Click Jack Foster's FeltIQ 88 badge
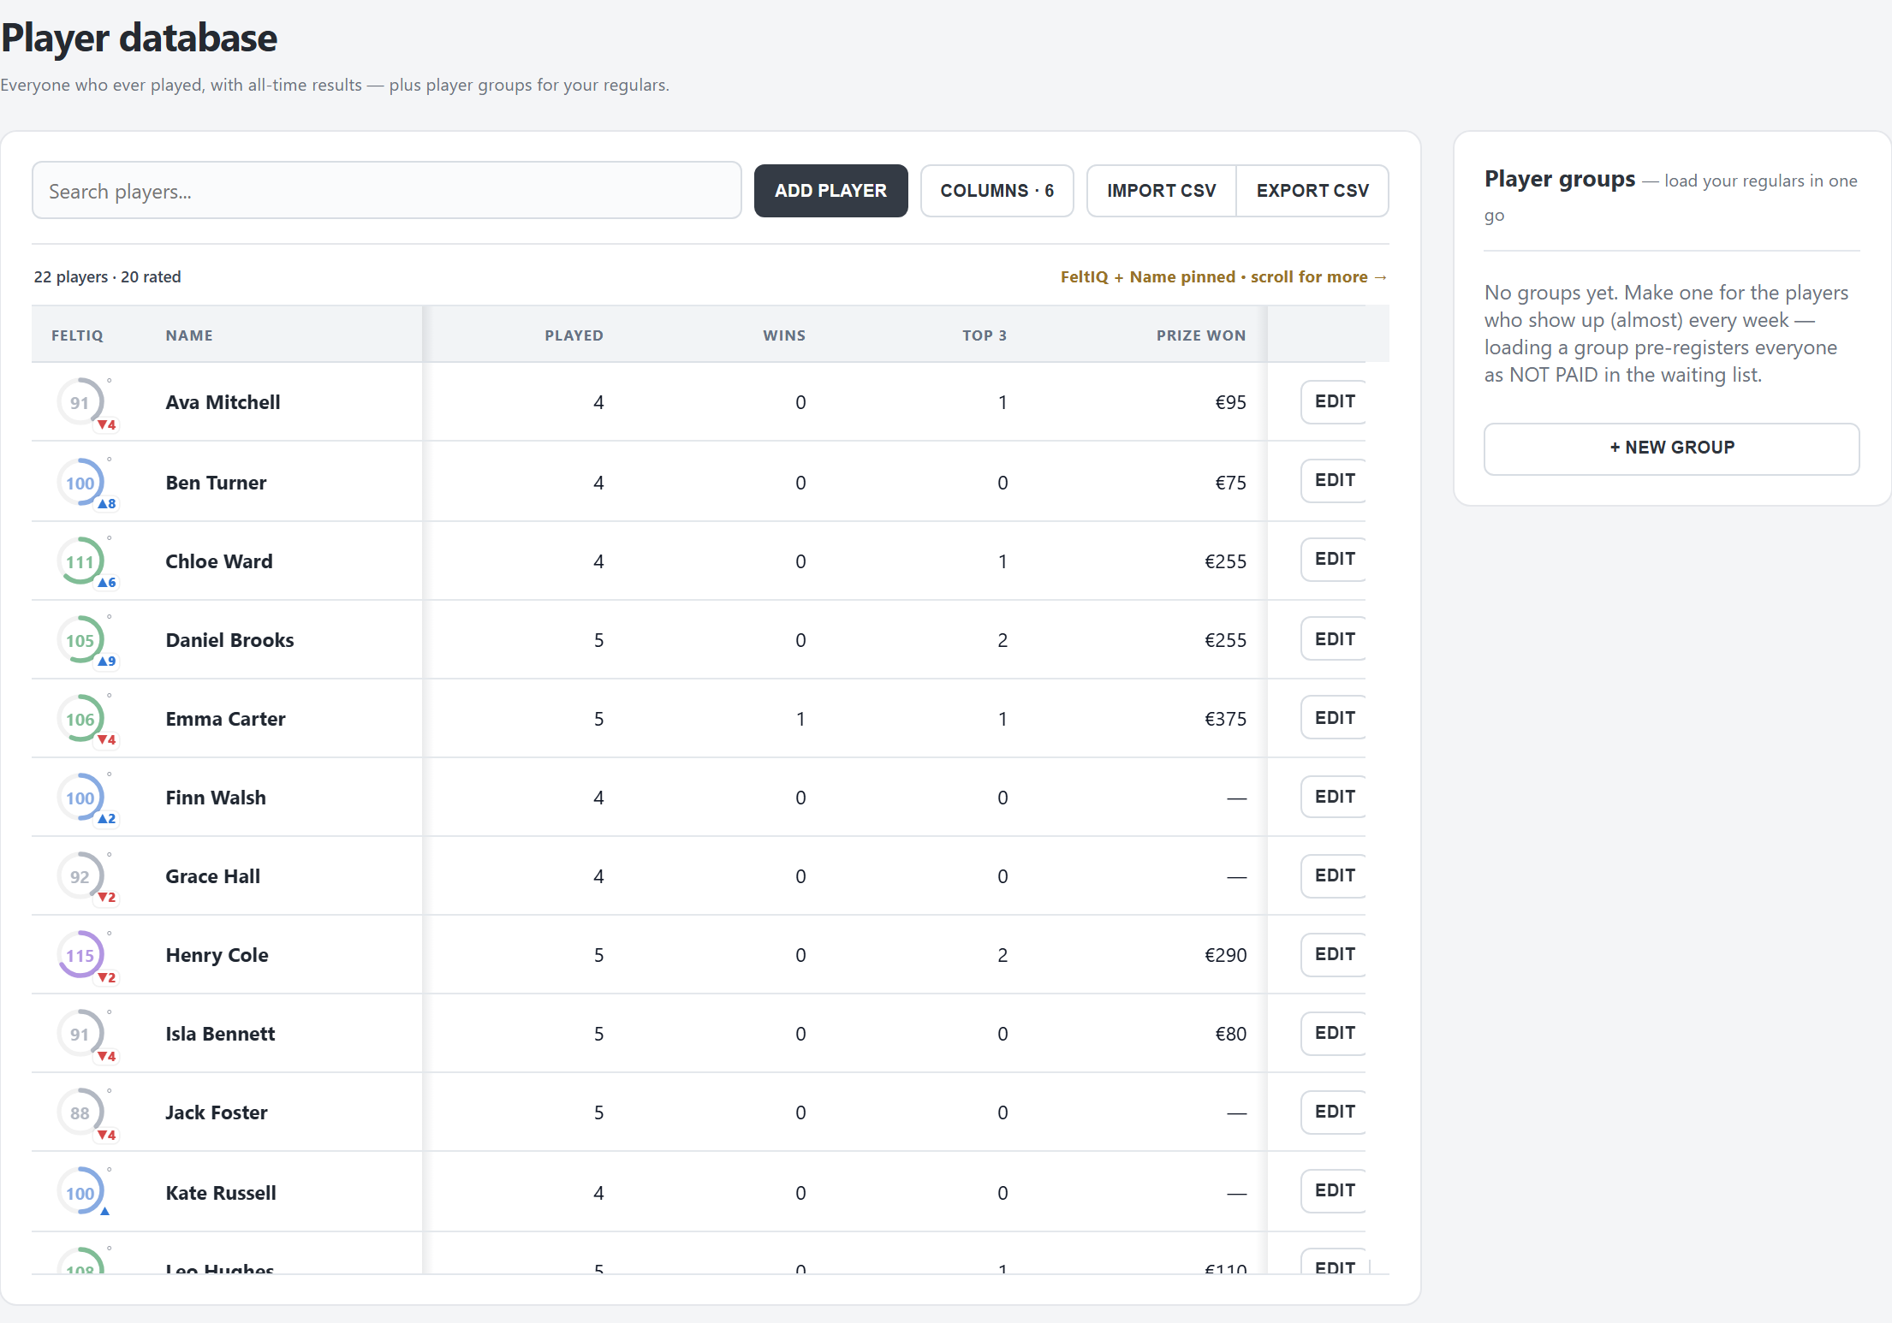The height and width of the screenshot is (1323, 1892). (x=80, y=1112)
